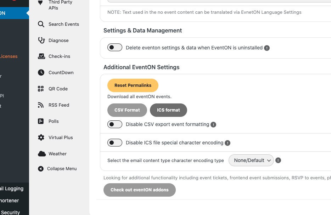Click the Search Events magnifier icon
Image resolution: width=331 pixels, height=215 pixels.
(41, 24)
